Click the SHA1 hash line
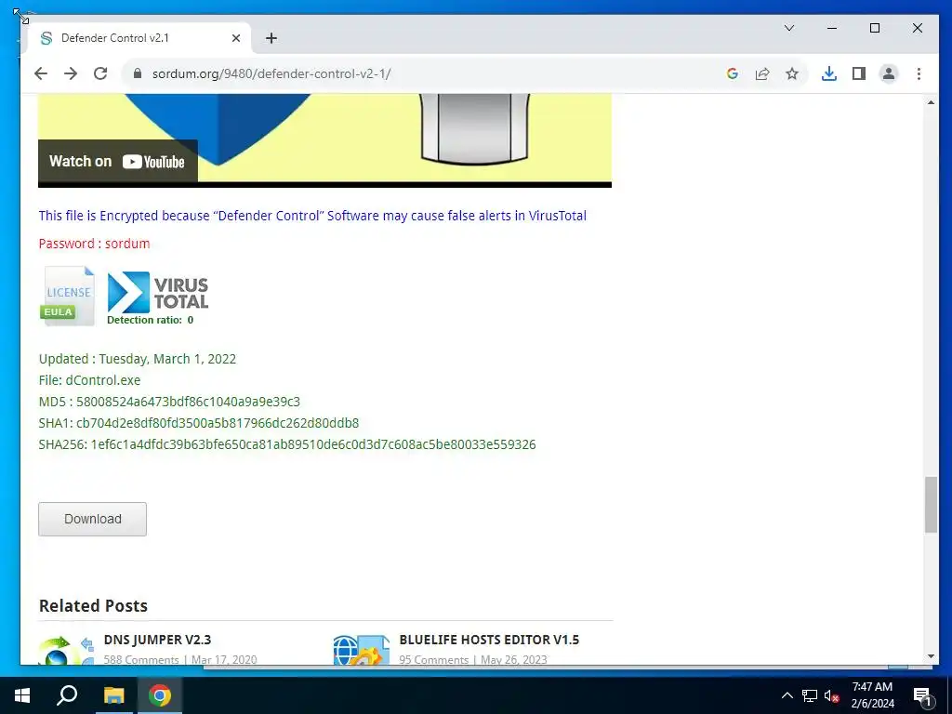The image size is (952, 714). tap(199, 423)
